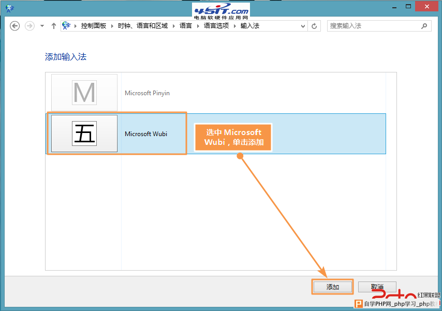Click the magnifier icon in search box
Image resolution: width=442 pixels, height=311 pixels.
point(424,26)
